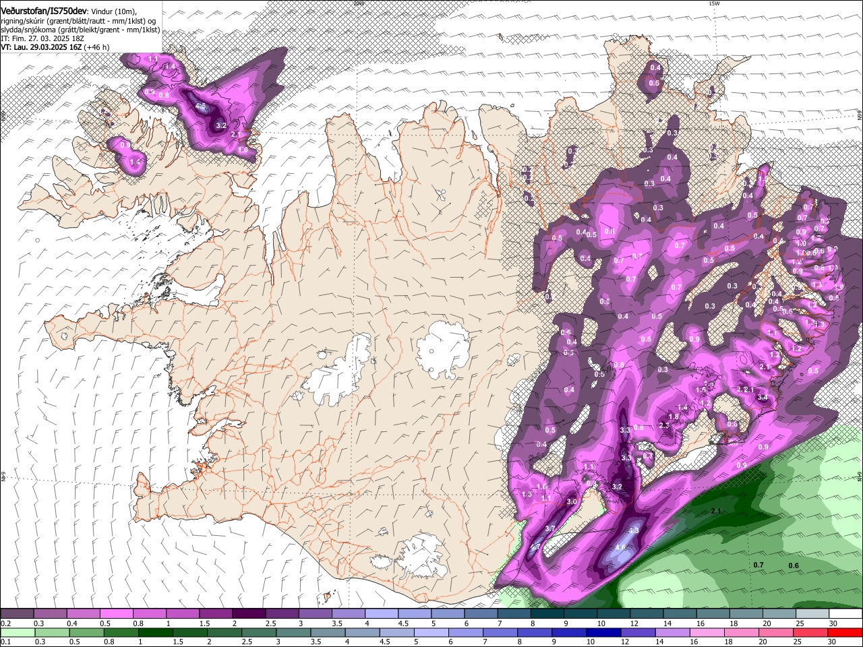Select upper legend swatch between 16 and 18

(713, 614)
